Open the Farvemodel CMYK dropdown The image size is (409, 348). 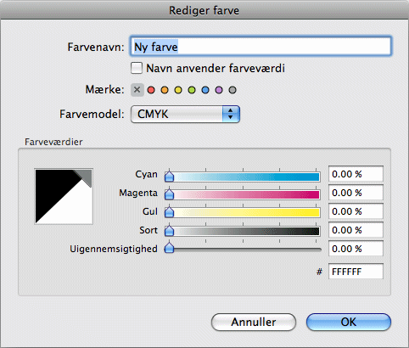pos(185,115)
